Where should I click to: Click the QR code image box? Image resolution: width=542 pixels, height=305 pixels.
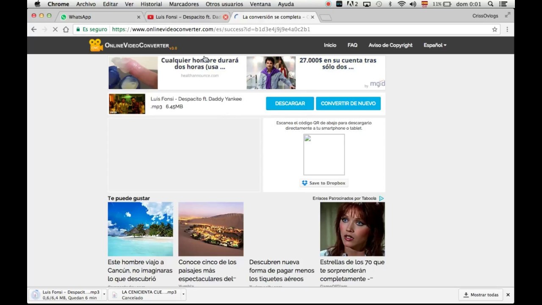324,155
